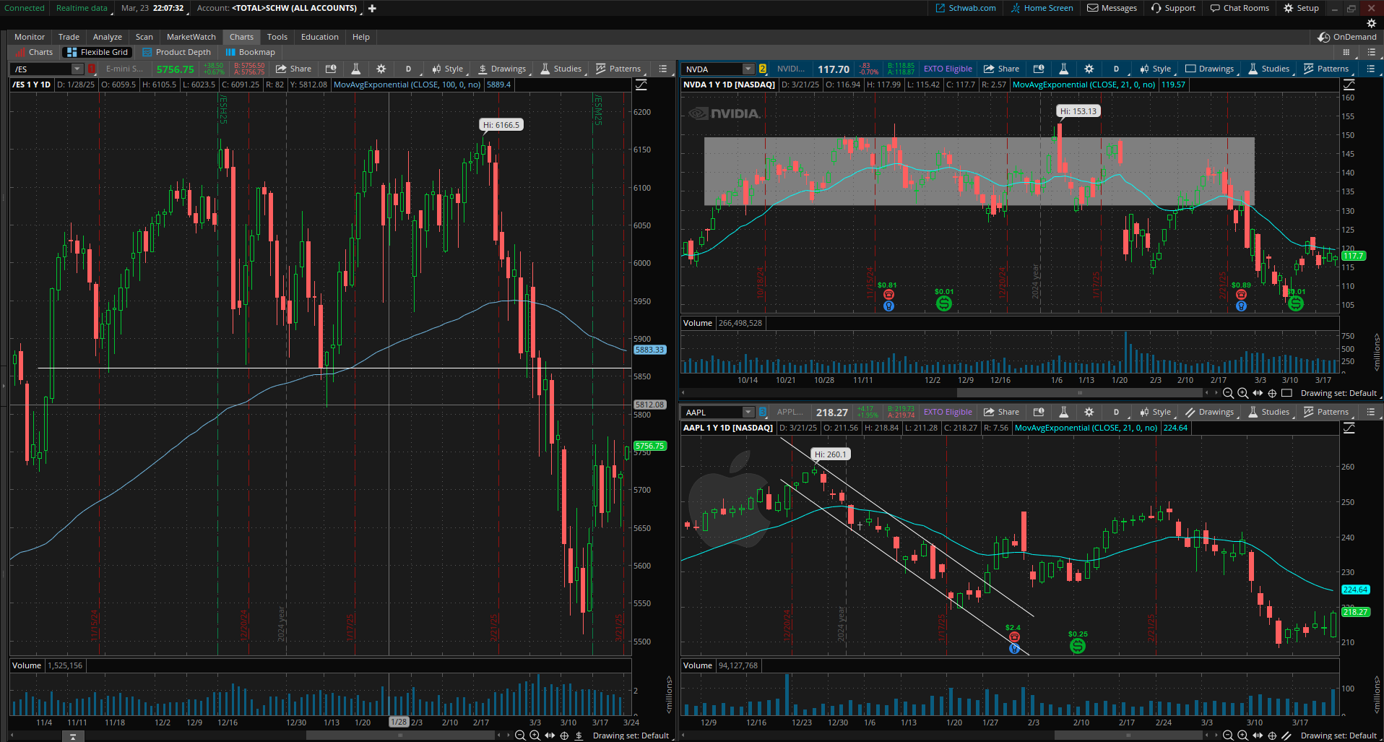Toggle the /ES chart dollar P/L icon
1384x742 pixels.
point(579,735)
